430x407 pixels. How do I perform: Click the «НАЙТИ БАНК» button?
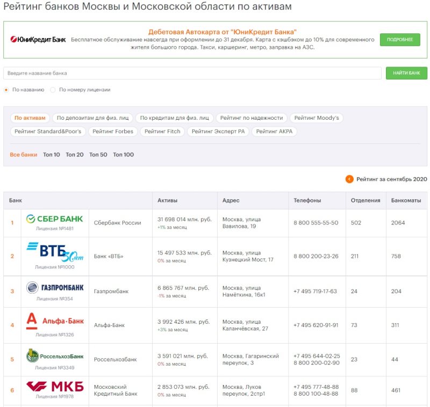406,73
